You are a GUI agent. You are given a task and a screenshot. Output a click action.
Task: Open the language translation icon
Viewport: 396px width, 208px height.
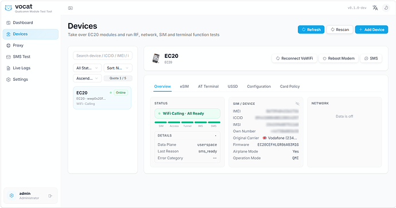coord(375,8)
